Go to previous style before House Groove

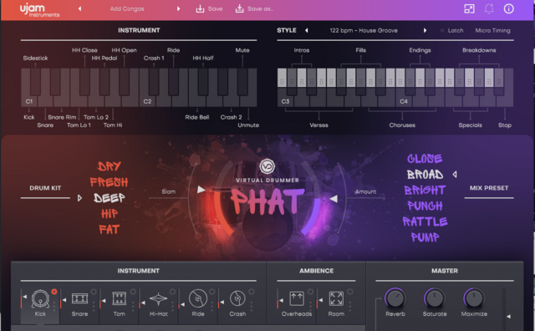(307, 30)
